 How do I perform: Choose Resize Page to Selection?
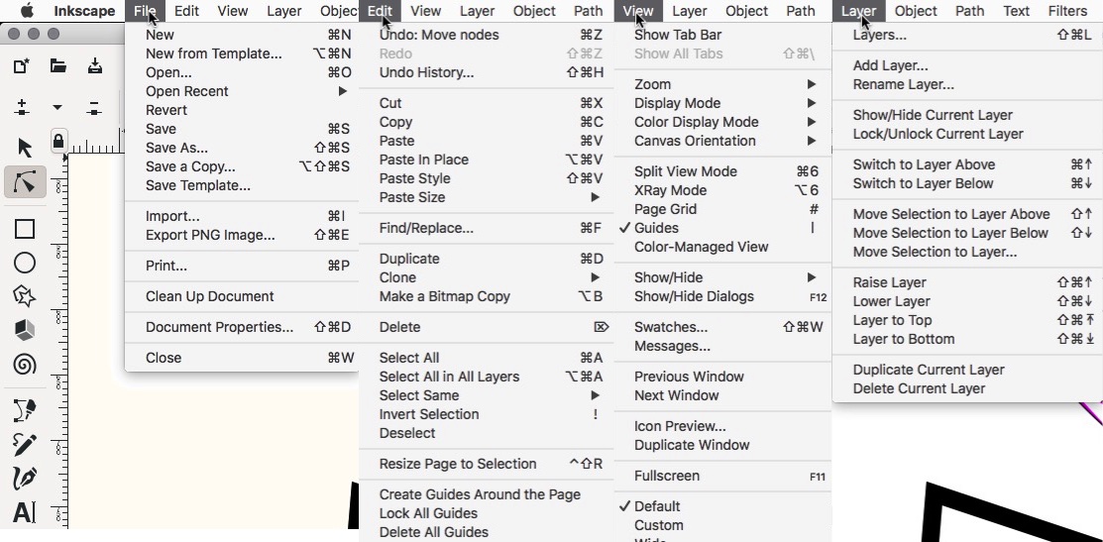point(487,464)
